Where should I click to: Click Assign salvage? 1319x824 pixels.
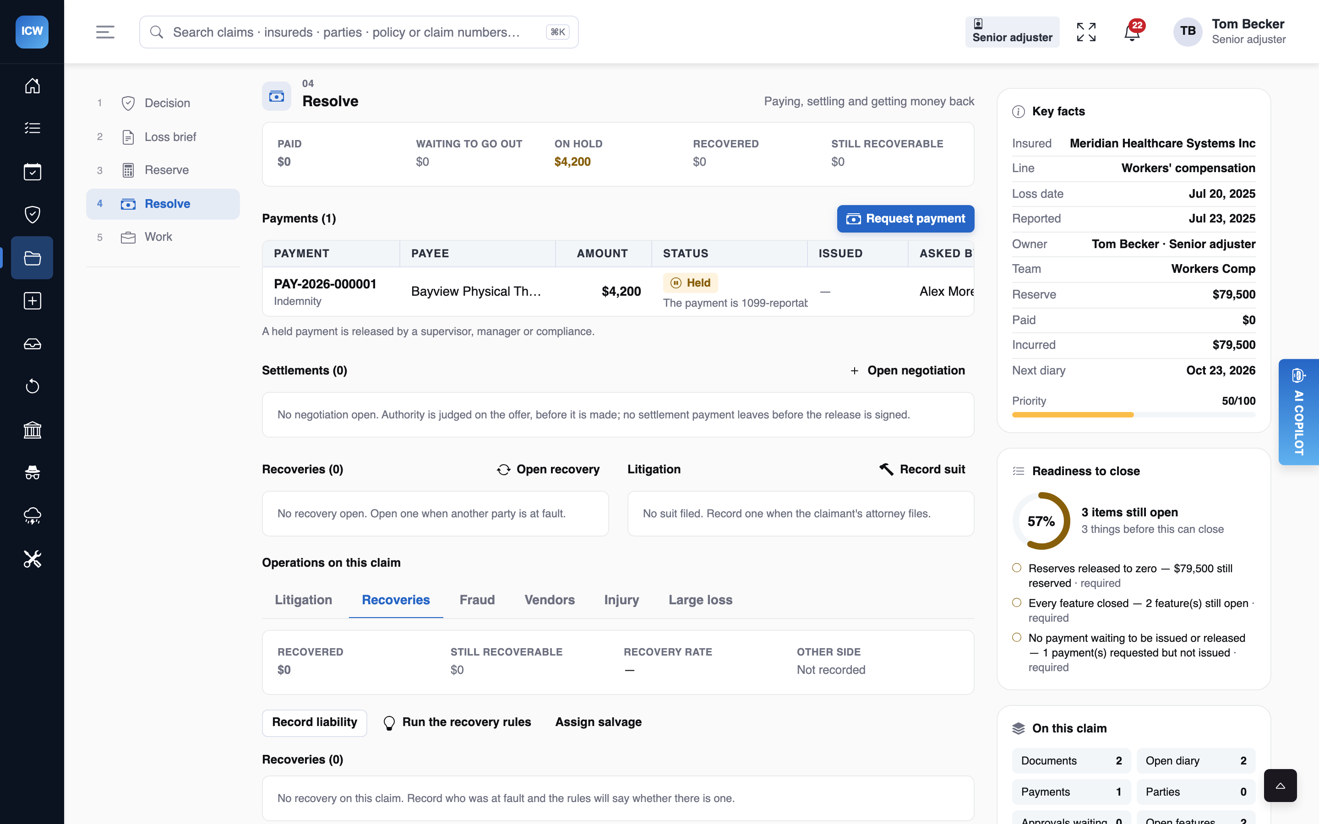pos(599,723)
